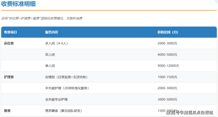Select the italic 透明化收费模式 description line

(x=42, y=18)
